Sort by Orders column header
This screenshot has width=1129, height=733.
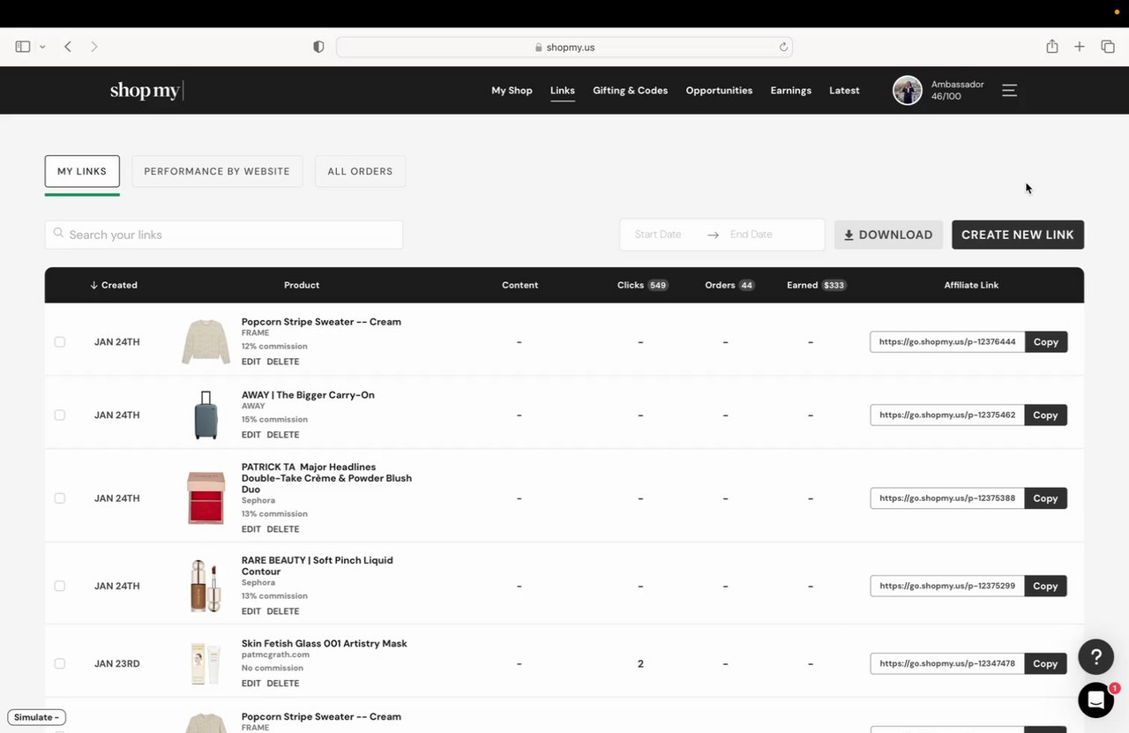pyautogui.click(x=729, y=285)
